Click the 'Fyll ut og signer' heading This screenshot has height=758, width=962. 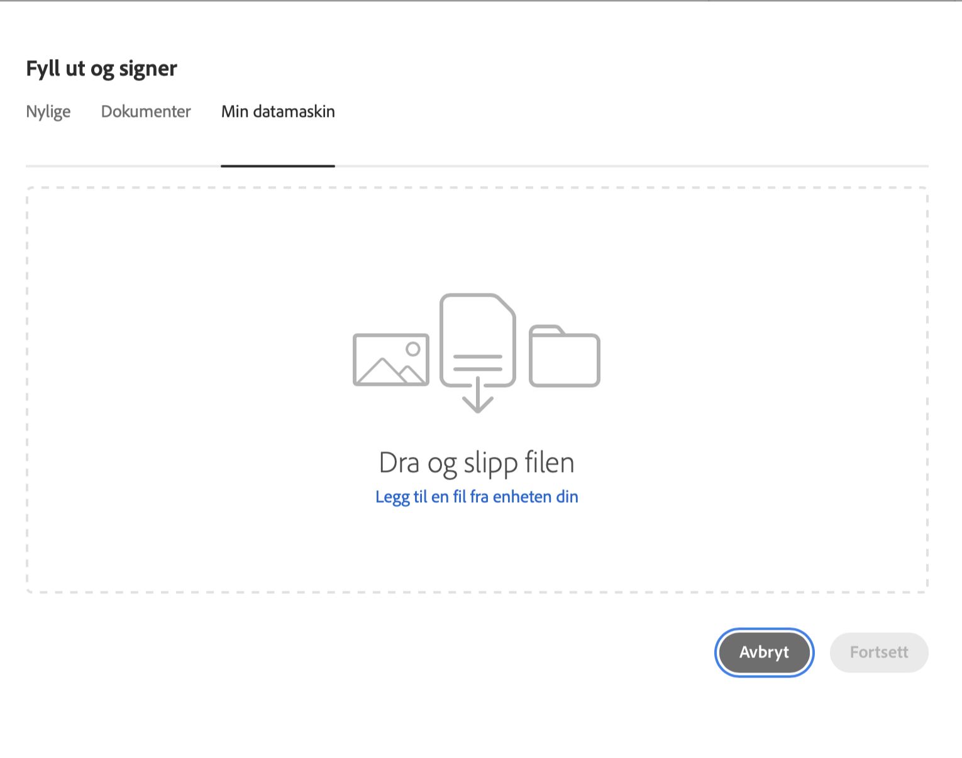click(102, 69)
